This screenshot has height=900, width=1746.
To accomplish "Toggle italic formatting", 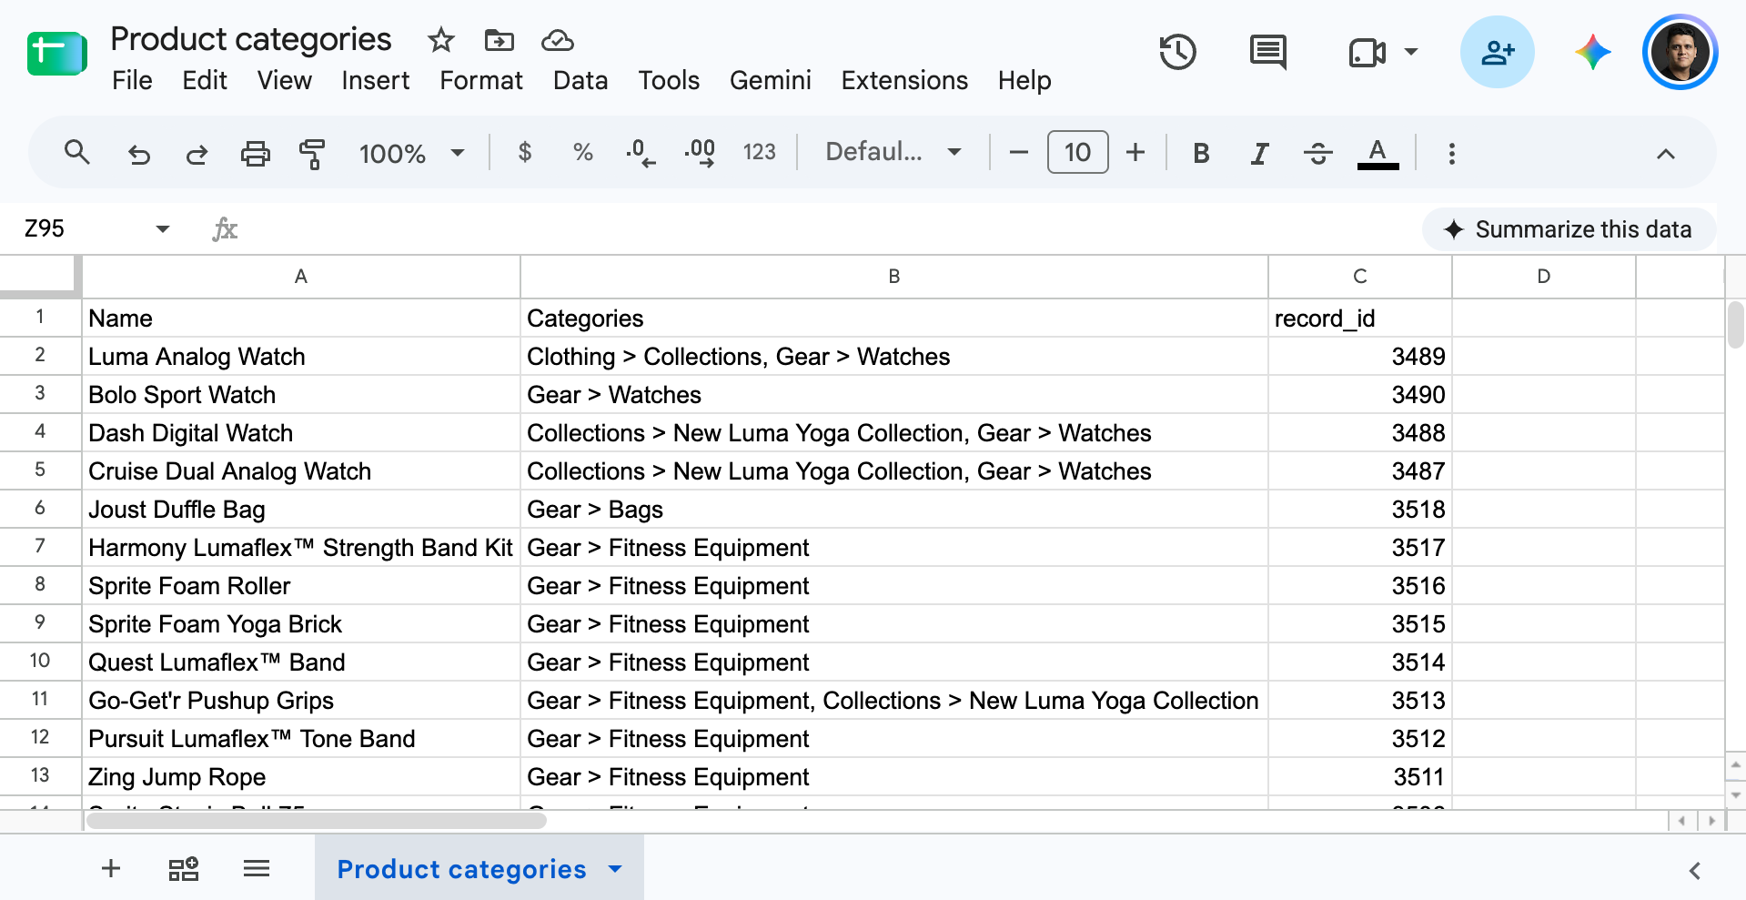I will point(1259,153).
